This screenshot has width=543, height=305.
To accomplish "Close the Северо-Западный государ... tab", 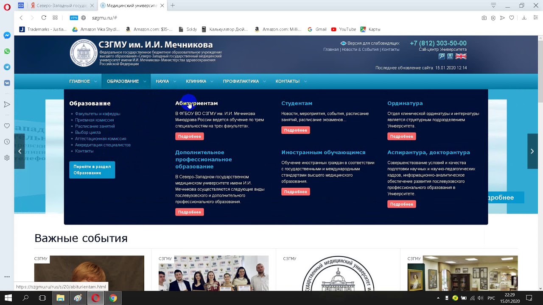I will 92,6.
